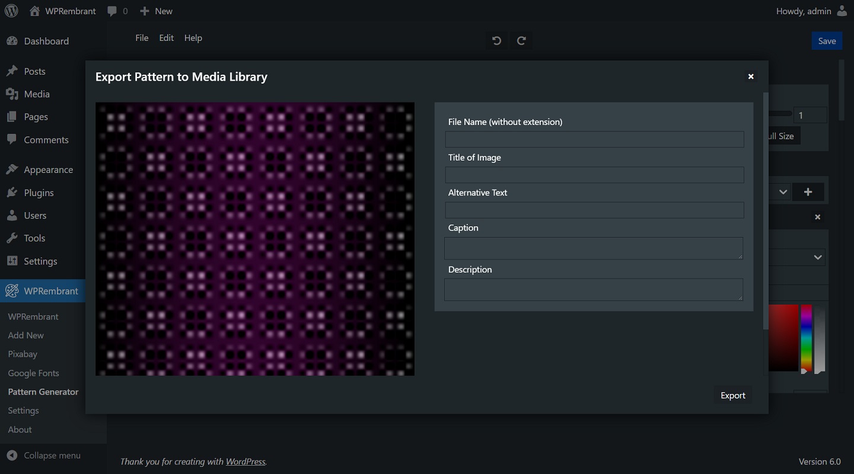
Task: Pick a hue from the rainbow color strip
Action: [805, 338]
